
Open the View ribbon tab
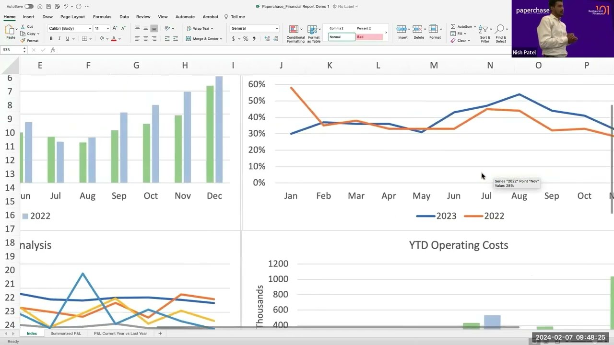point(163,17)
